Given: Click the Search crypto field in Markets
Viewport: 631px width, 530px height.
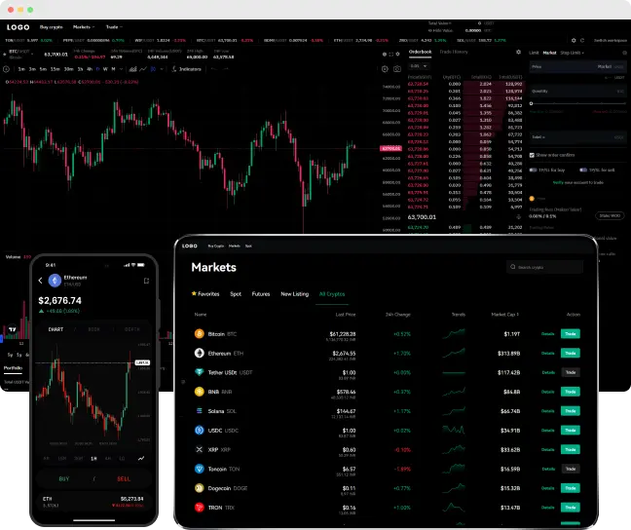Looking at the screenshot, I should click(x=545, y=267).
